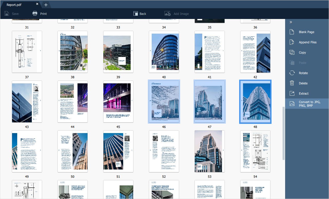The width and height of the screenshot is (329, 199).
Task: Choose Copy label in sidebar
Action: [302, 53]
